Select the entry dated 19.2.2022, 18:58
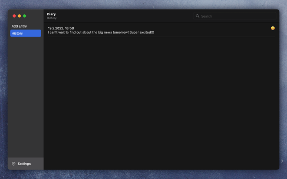This screenshot has width=287, height=179. [162, 30]
